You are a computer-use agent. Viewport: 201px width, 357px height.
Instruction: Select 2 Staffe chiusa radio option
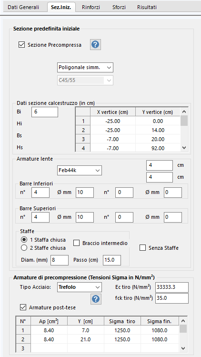tap(24, 248)
